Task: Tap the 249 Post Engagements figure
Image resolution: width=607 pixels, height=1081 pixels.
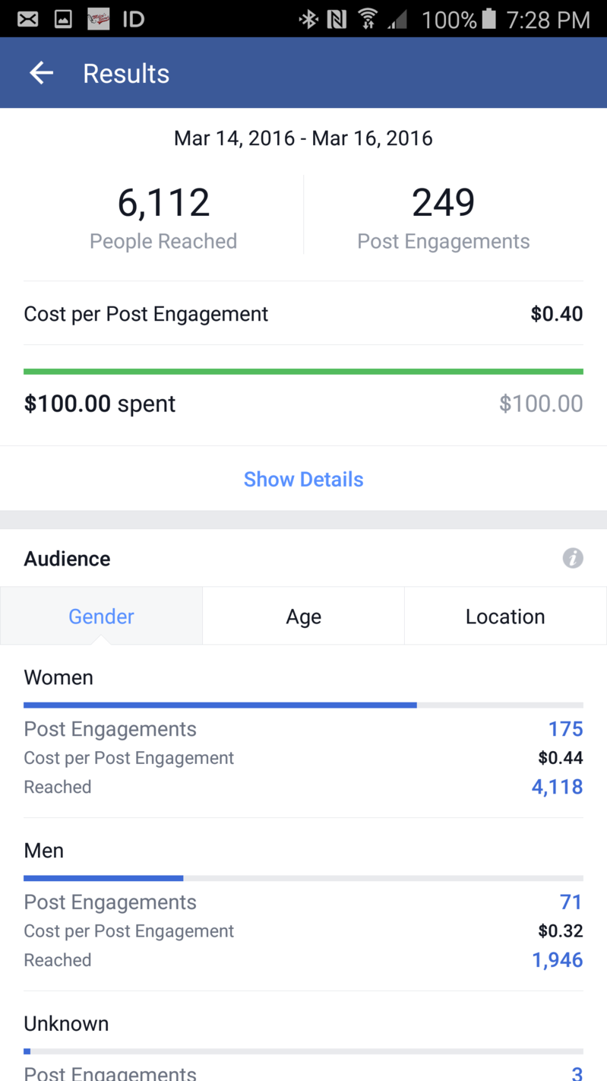Action: tap(443, 203)
